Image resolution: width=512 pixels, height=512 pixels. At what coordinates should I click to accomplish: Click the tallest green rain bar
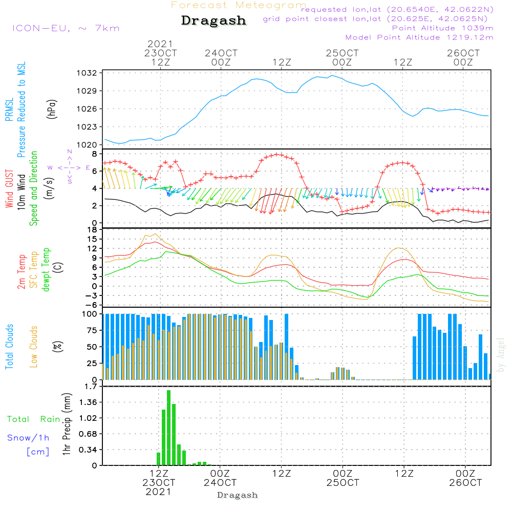pos(168,428)
